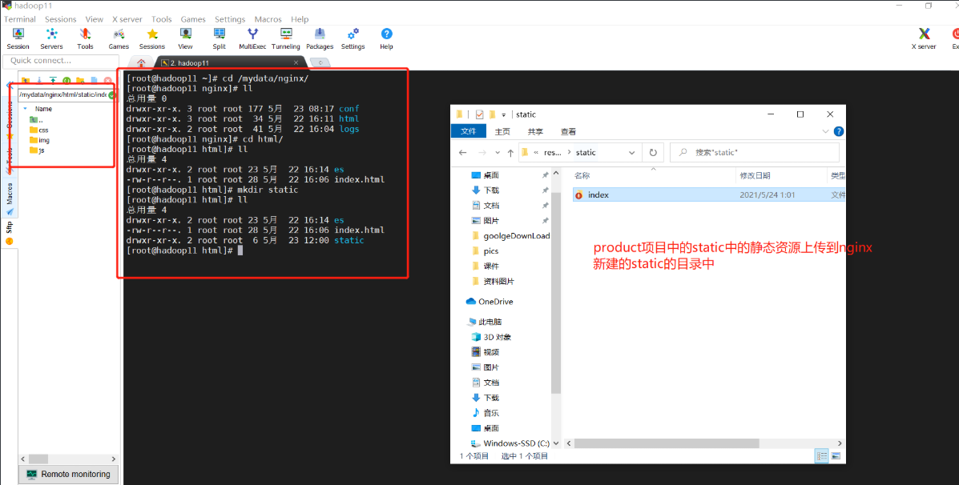
Task: Expand the Explorer address bar dropdown
Action: pyautogui.click(x=632, y=153)
